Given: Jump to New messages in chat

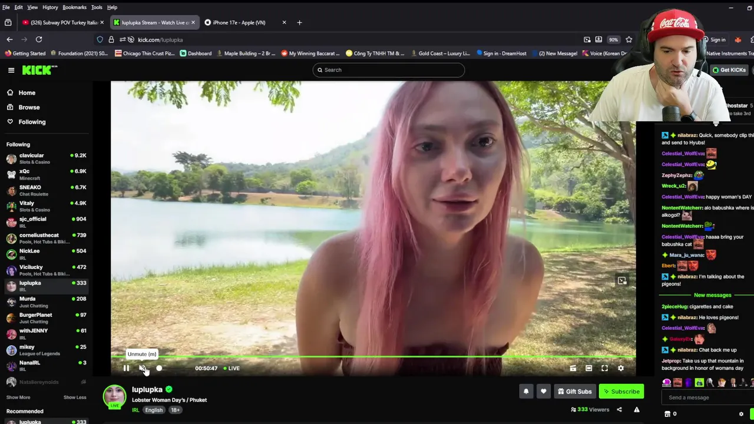Looking at the screenshot, I should [712, 295].
